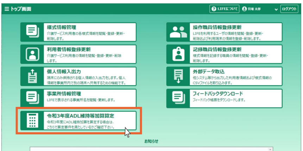Viewport: 303px width, 151px height.
Task: Click the LIFEについて help button
Action: pyautogui.click(x=225, y=9)
